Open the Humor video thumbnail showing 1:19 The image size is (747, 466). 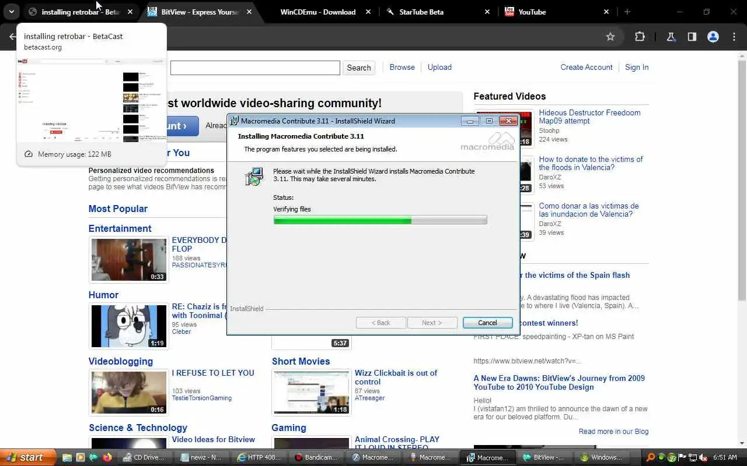[x=128, y=326]
